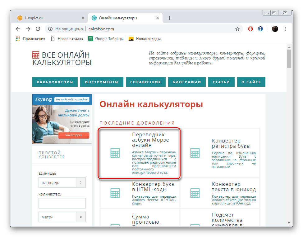Open the Opera extension icon in the toolbar
The width and height of the screenshot is (303, 237).
(250, 29)
